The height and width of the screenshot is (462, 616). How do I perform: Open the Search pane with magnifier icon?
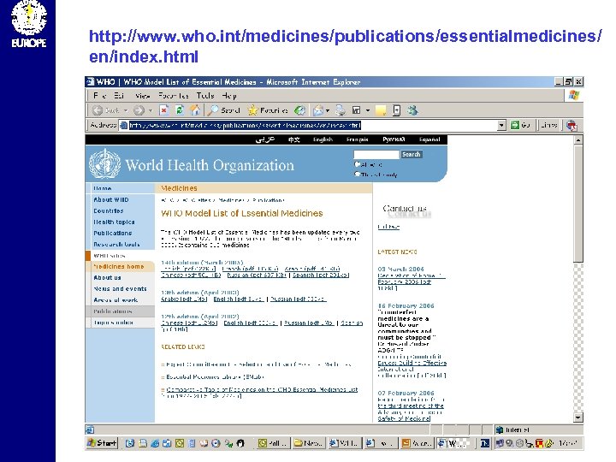pos(213,110)
